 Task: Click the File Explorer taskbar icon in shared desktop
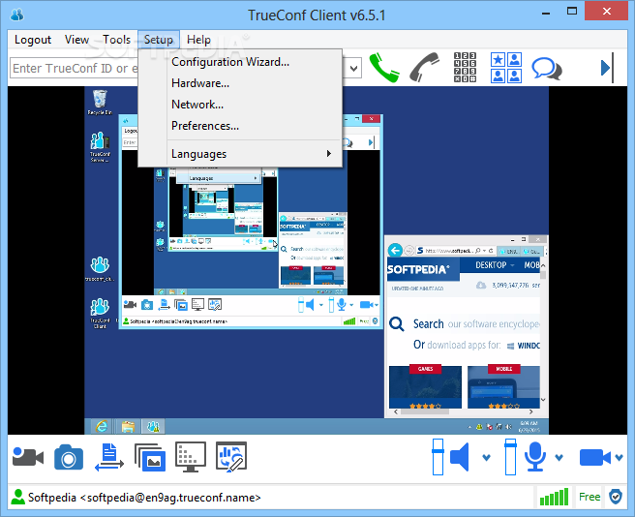click(x=128, y=426)
